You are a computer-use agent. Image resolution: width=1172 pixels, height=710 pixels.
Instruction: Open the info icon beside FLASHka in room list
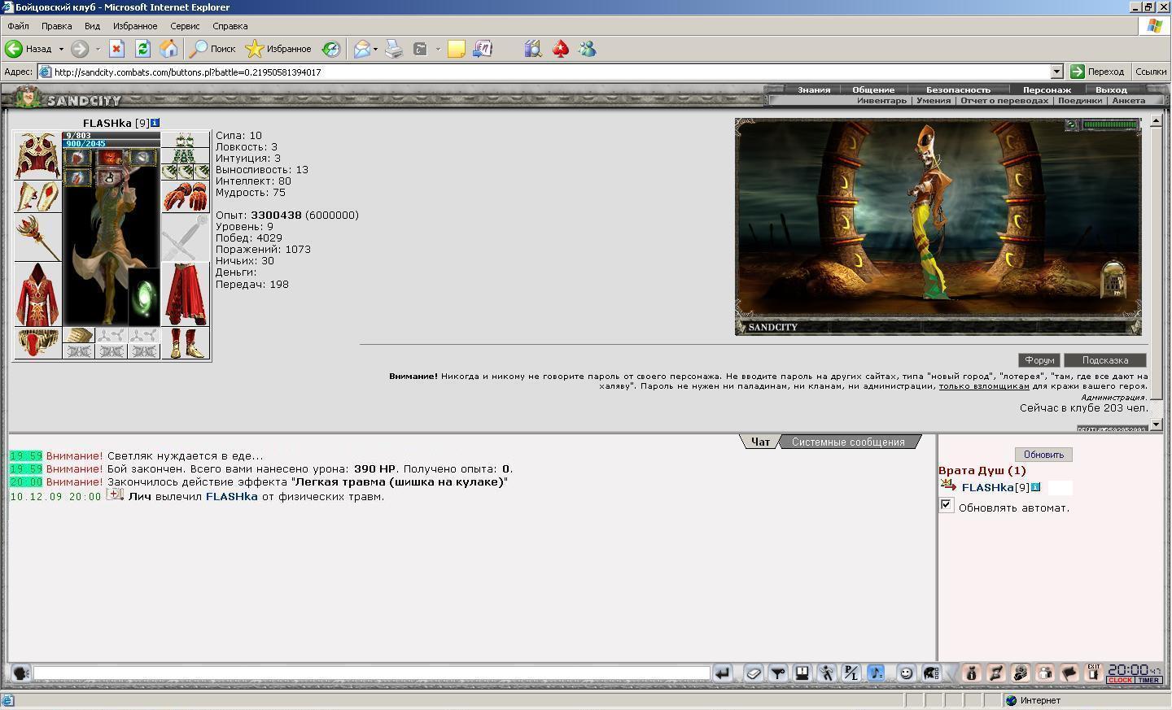1036,487
